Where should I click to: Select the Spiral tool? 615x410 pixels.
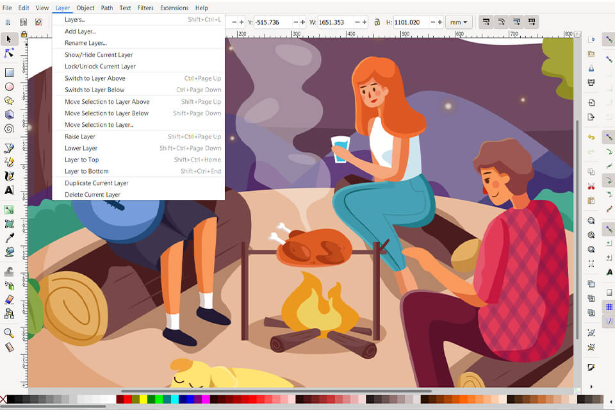9,128
